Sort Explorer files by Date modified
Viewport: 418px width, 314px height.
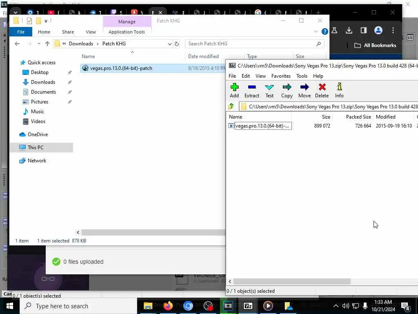click(203, 56)
